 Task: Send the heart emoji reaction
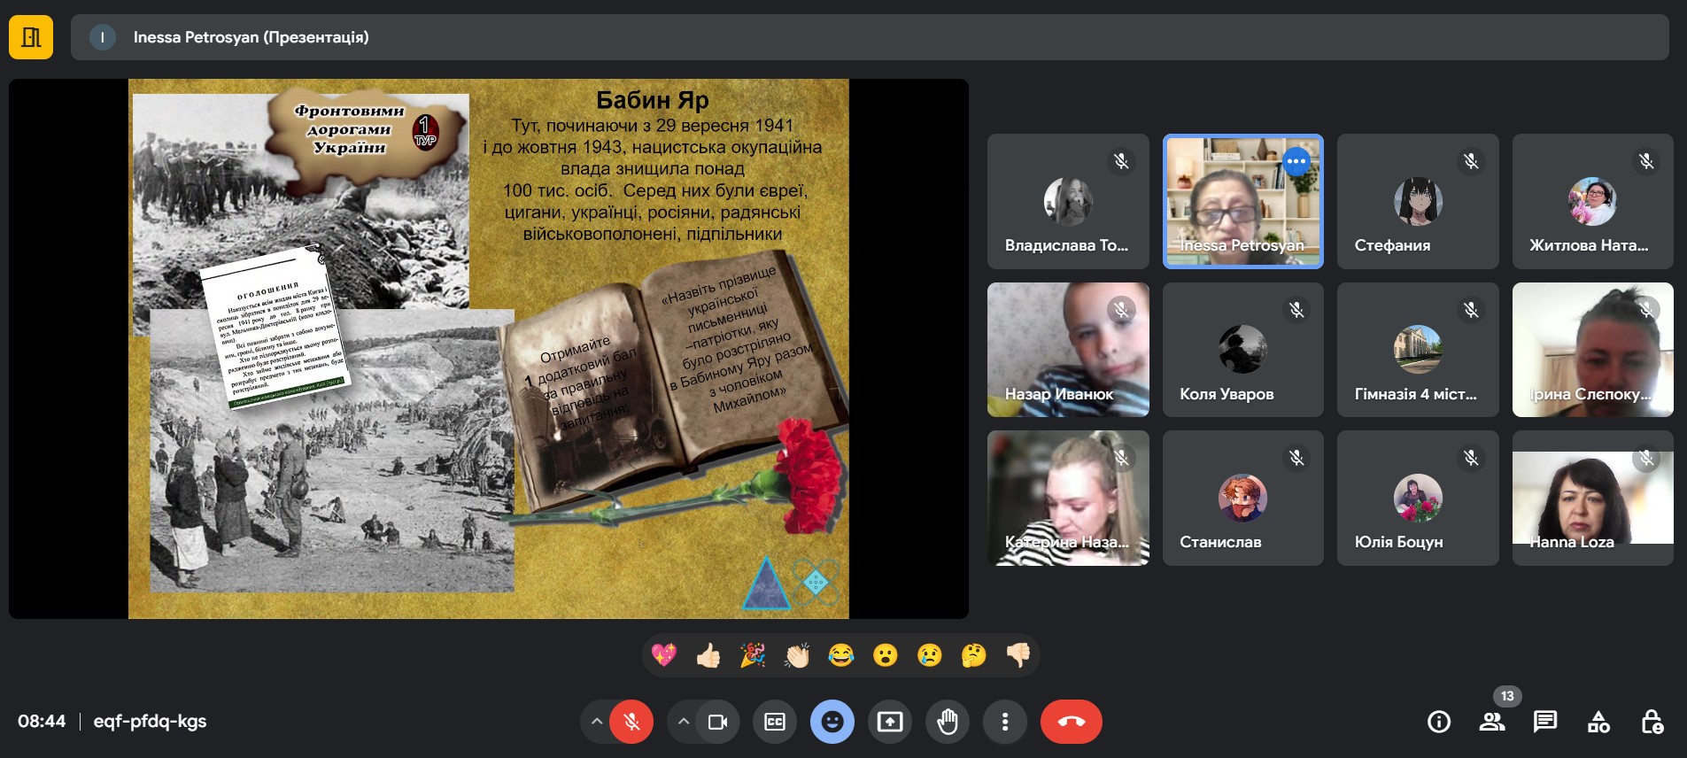pos(663,655)
